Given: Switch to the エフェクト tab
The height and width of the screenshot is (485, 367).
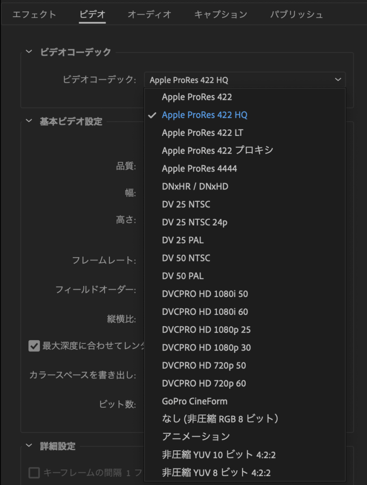Looking at the screenshot, I should coord(34,14).
